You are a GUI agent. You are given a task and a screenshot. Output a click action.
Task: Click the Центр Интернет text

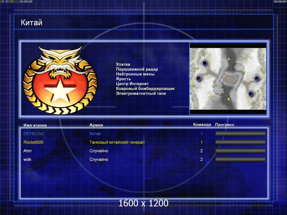pyautogui.click(x=132, y=84)
